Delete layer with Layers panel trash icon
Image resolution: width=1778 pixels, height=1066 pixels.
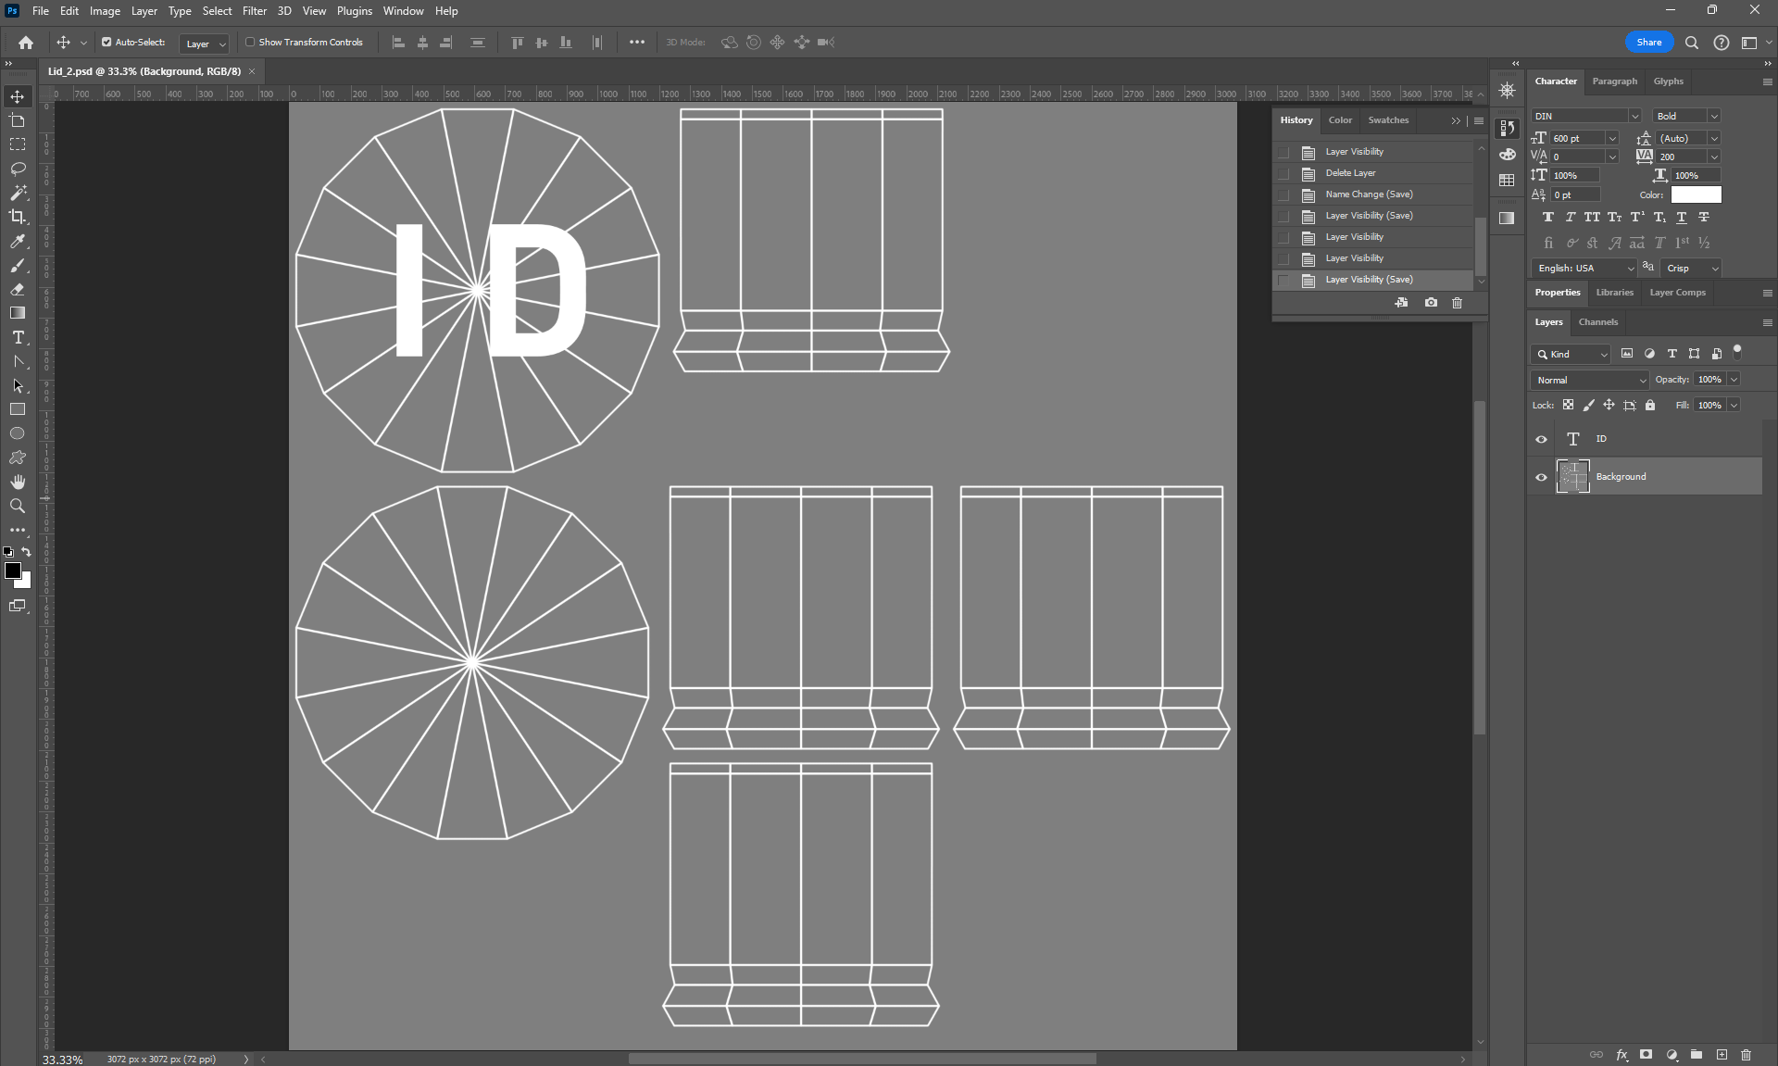1746,1054
